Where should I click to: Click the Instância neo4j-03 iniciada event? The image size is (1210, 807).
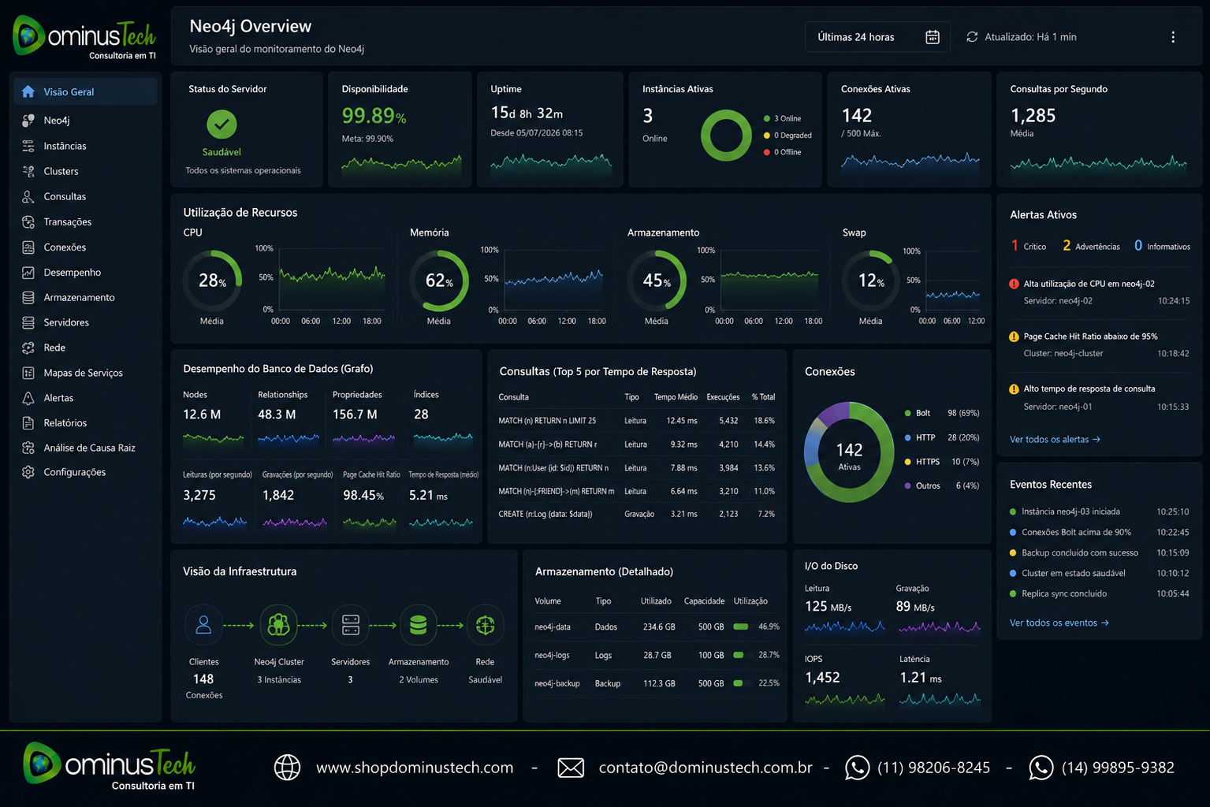coord(1099,511)
